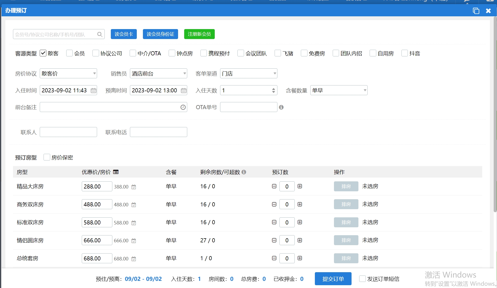Image resolution: width=497 pixels, height=288 pixels.
Task: Open calendar for 入住时间 field
Action: tap(93, 90)
